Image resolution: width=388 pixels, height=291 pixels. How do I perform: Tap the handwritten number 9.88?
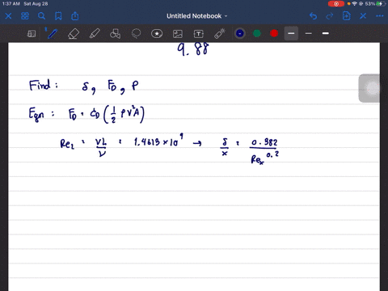coord(193,49)
